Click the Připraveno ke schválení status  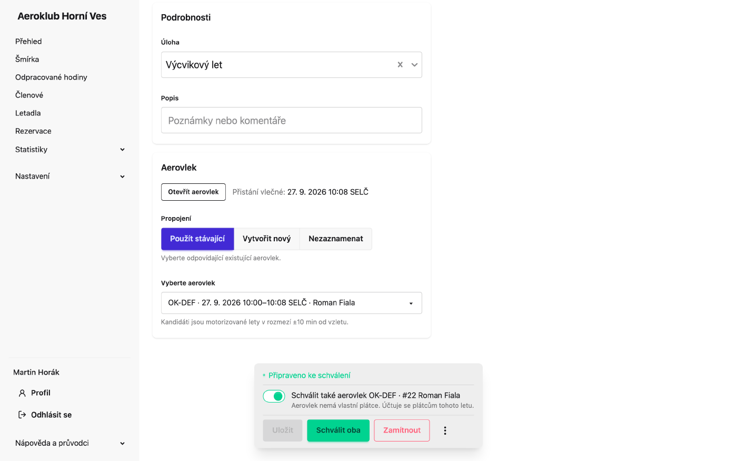pyautogui.click(x=310, y=375)
